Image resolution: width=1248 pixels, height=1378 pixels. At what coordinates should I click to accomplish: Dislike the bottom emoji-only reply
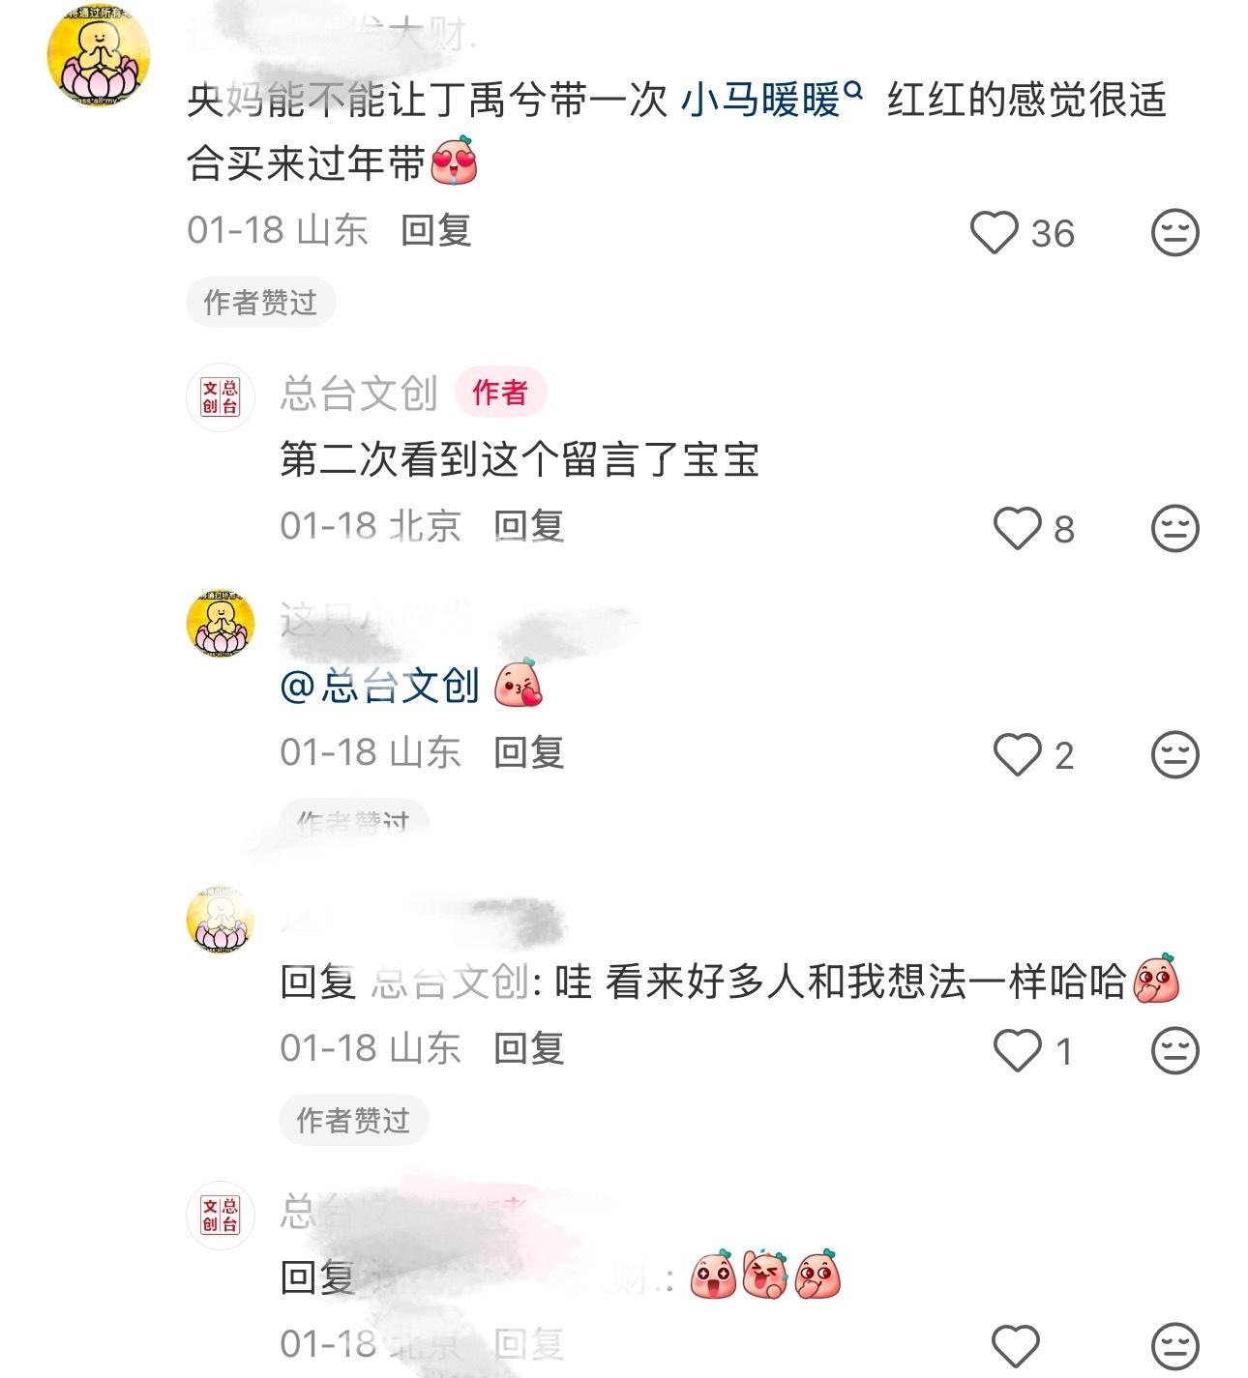click(1175, 1346)
